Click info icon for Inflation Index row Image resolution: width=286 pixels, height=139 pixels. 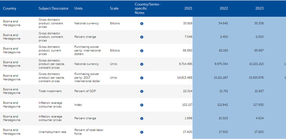pos(142,105)
